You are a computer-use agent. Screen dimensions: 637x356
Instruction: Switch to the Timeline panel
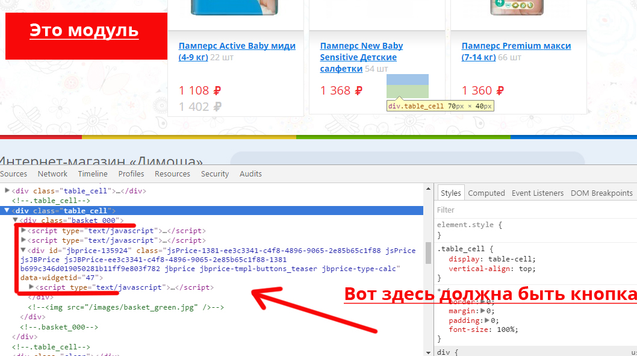click(92, 174)
